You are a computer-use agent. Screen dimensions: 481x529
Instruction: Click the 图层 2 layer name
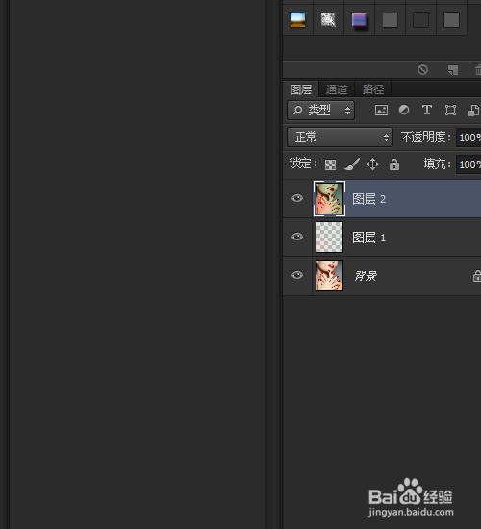368,199
